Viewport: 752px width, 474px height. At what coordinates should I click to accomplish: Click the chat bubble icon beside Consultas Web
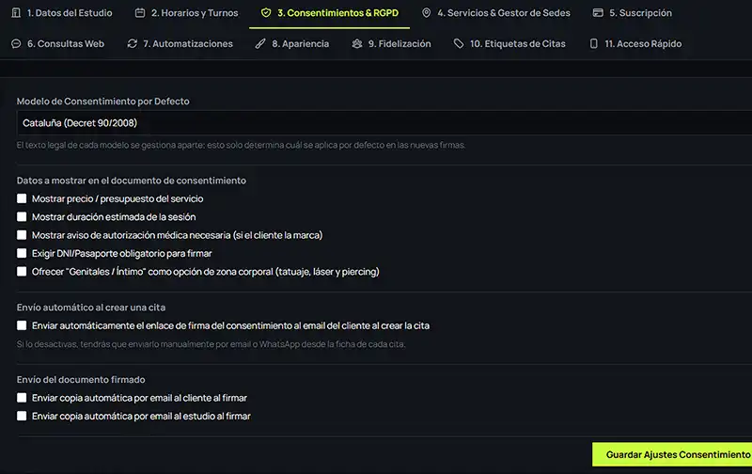16,43
